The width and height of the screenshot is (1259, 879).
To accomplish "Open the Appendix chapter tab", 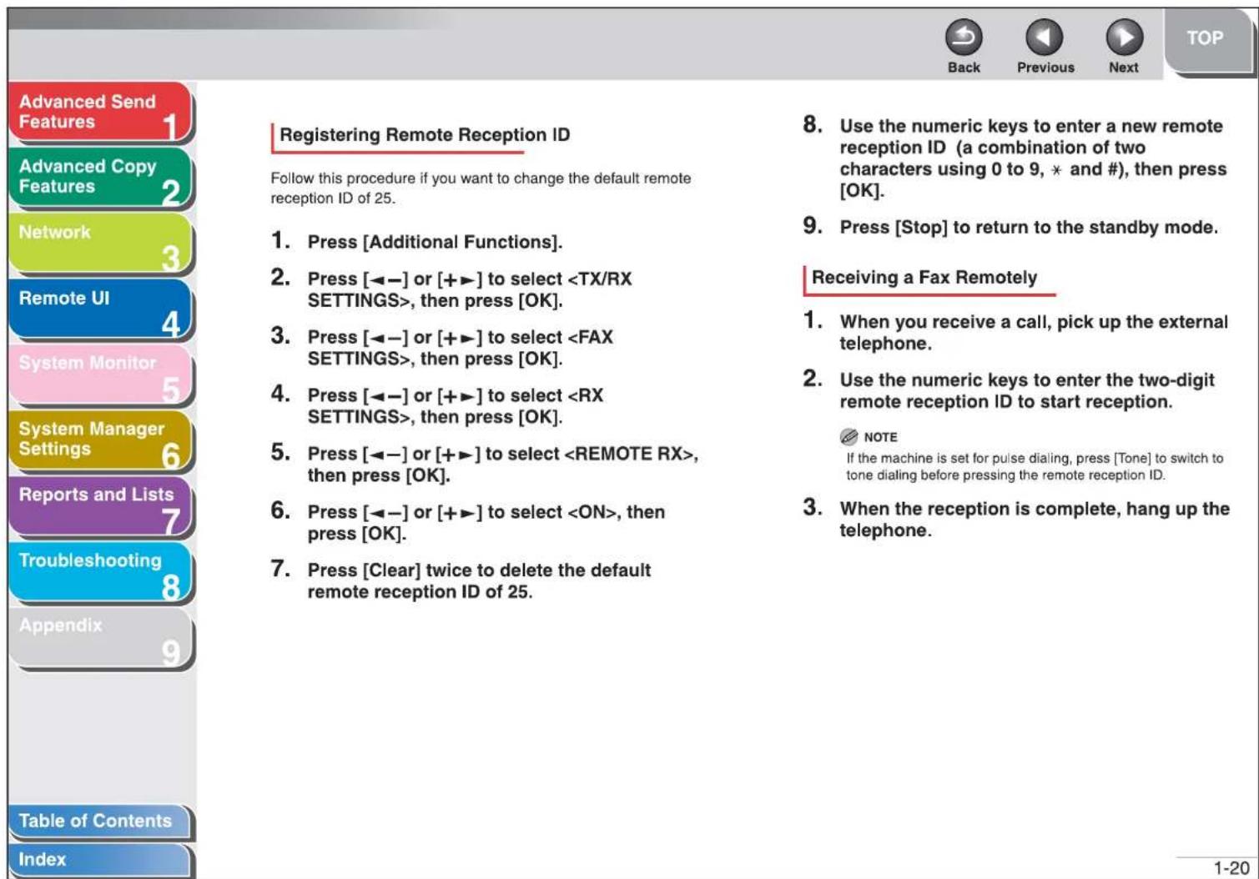I will pos(100,638).
